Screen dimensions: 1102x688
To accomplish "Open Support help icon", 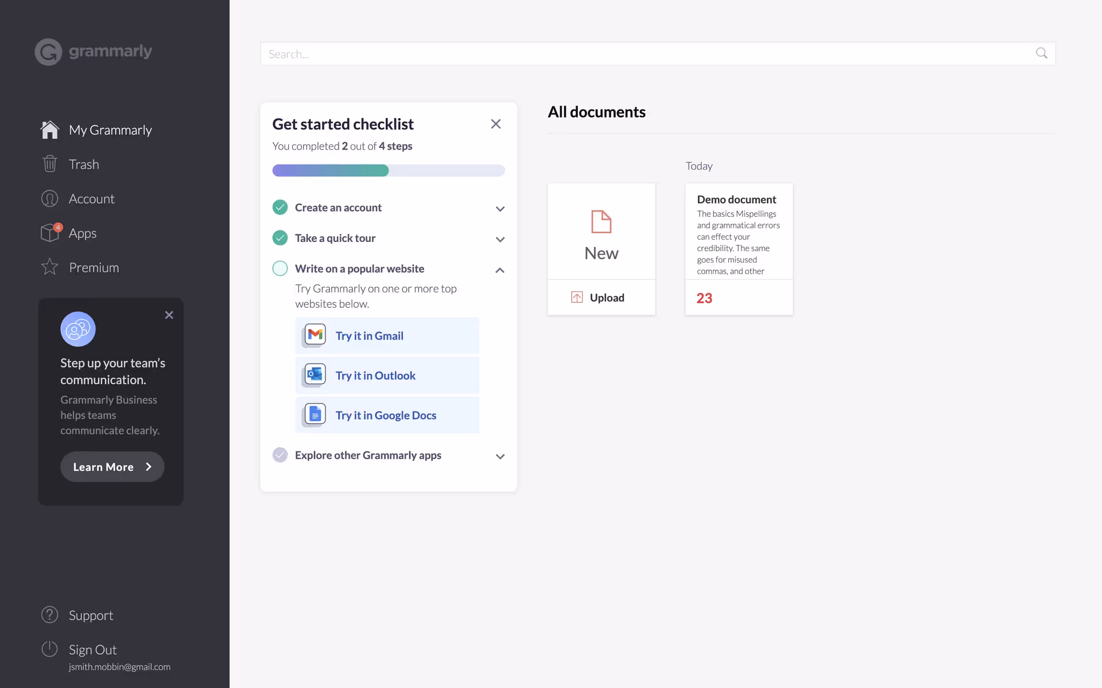I will [49, 615].
